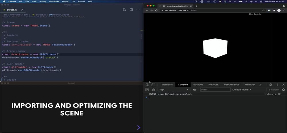Click the Bluetooth status icon
287x133 pixels.
coord(235,1)
